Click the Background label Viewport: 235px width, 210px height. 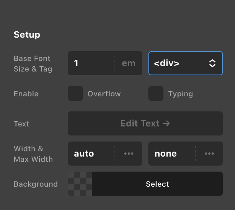click(x=36, y=184)
